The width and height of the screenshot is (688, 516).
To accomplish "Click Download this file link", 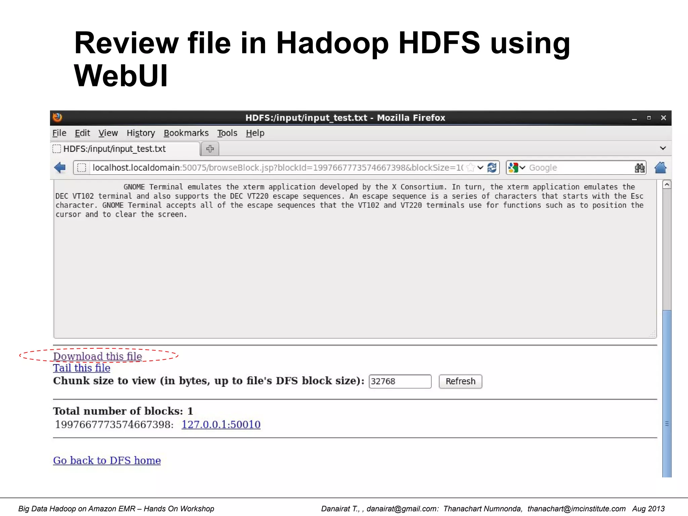I will (x=97, y=356).
